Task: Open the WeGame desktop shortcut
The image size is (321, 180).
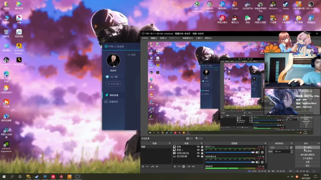Action: (273, 6)
